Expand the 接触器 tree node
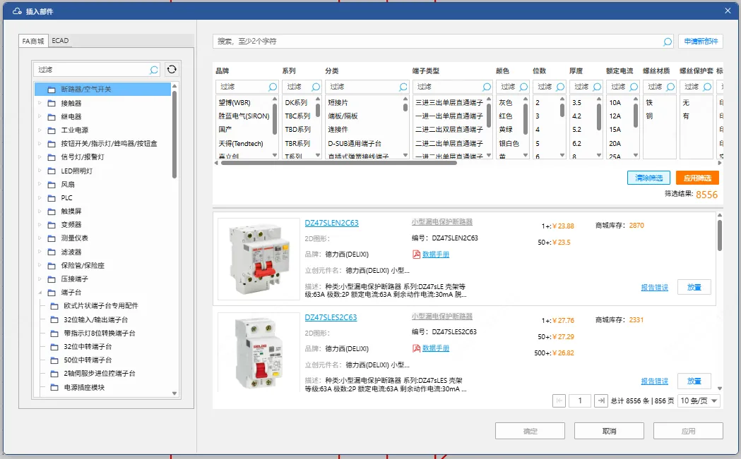 click(x=40, y=103)
